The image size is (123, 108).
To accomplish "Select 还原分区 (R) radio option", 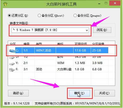I will pos(18,16).
